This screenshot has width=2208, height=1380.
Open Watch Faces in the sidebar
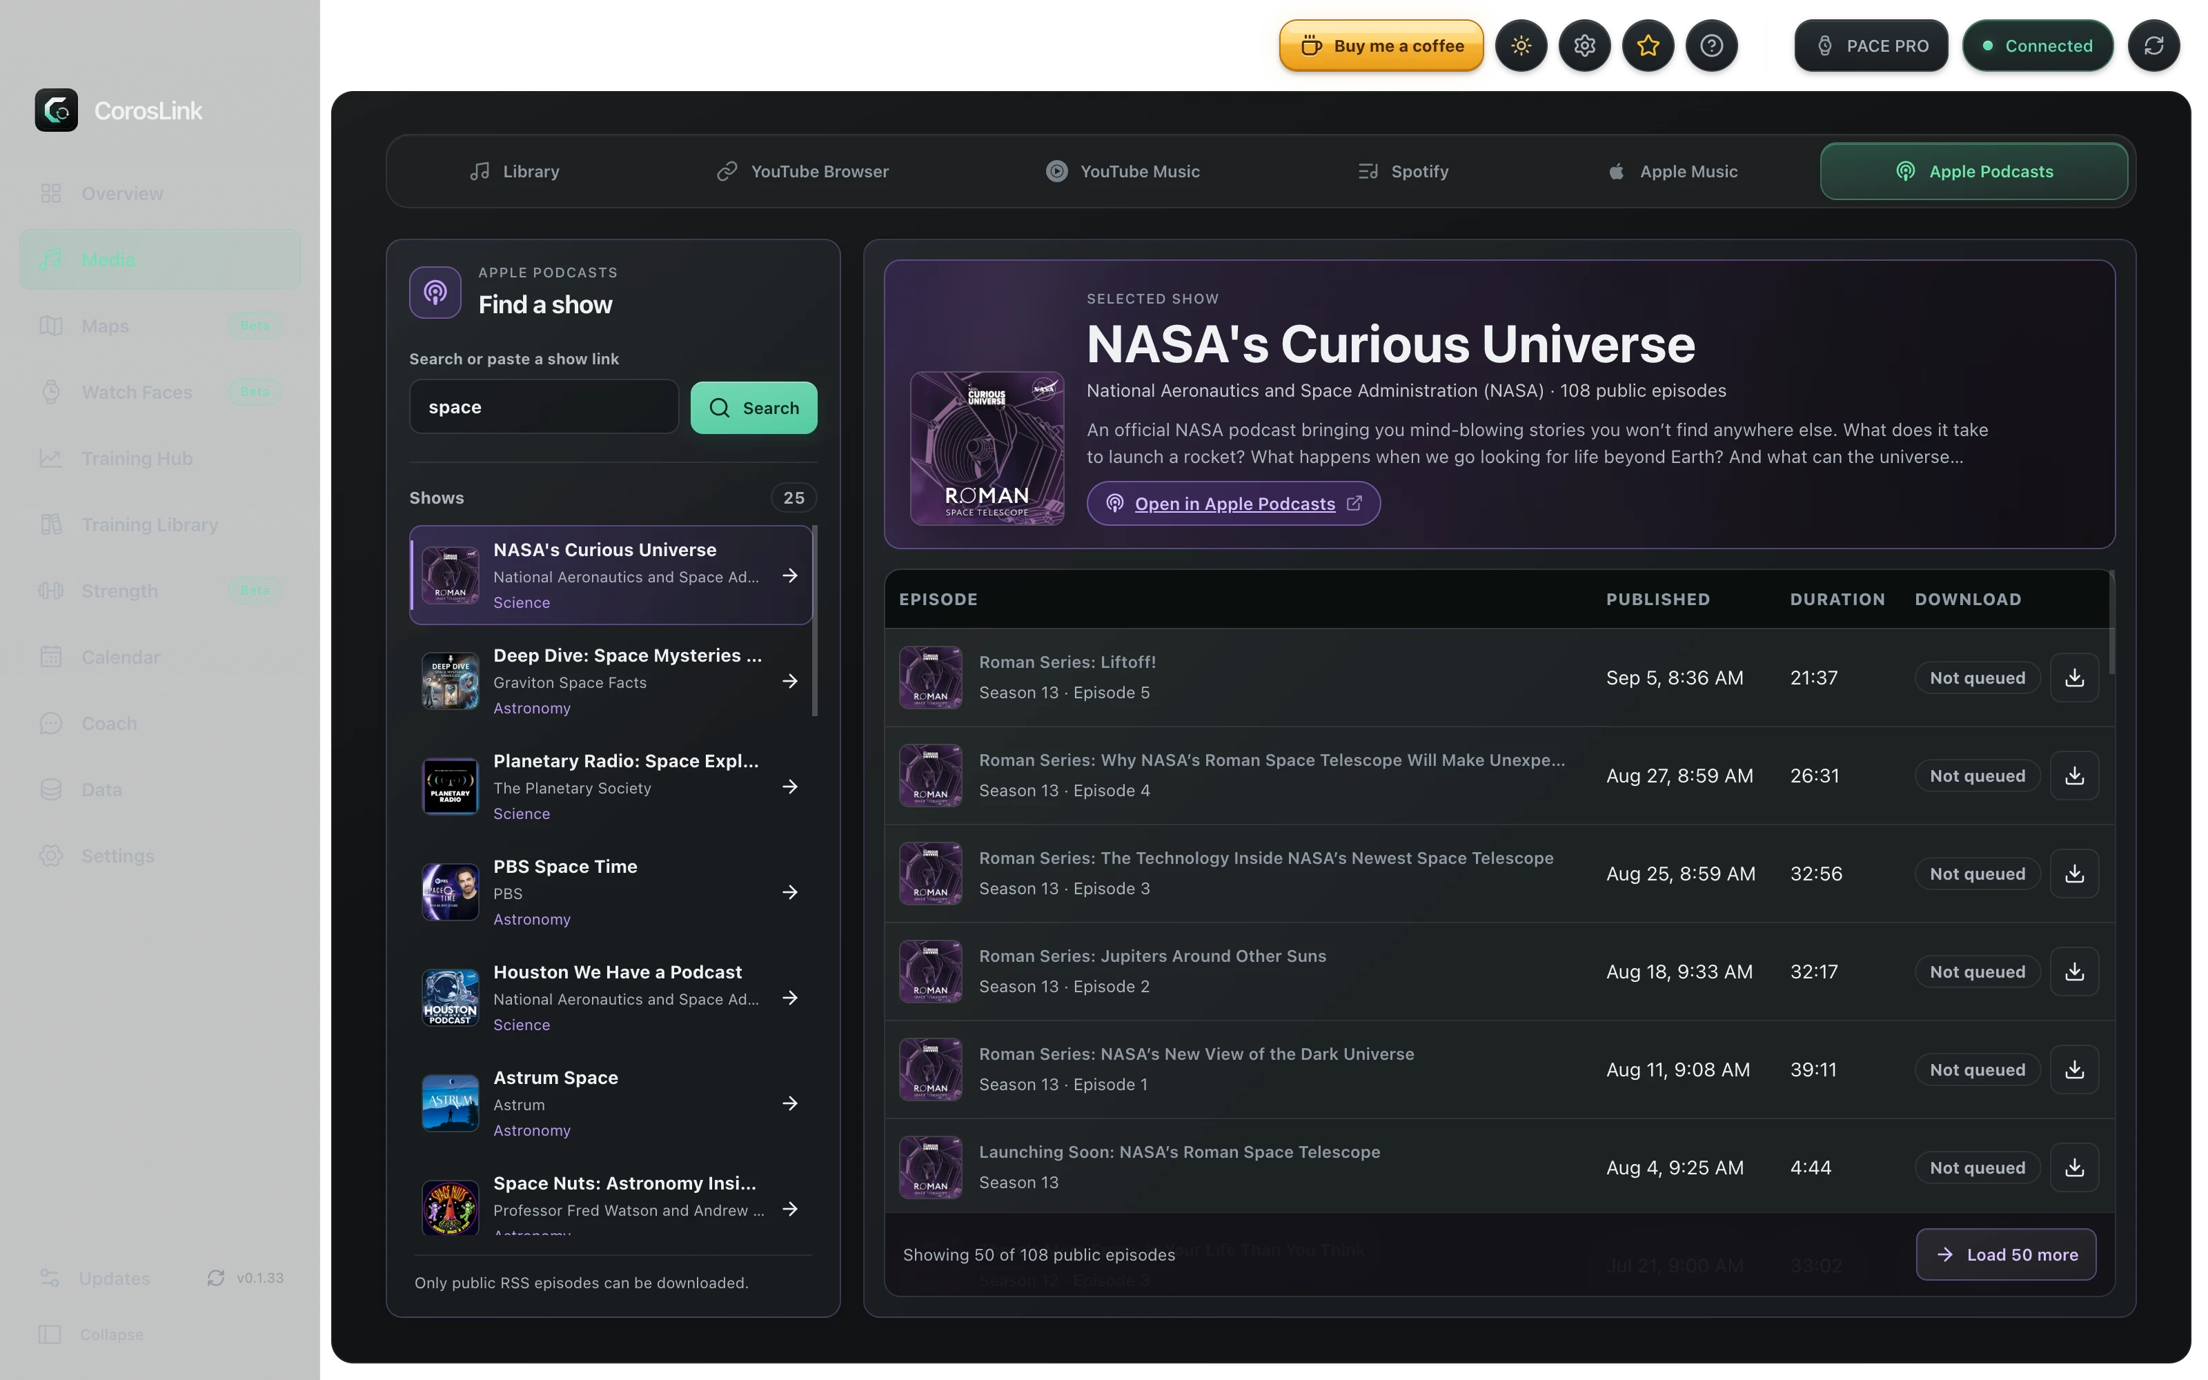tap(159, 393)
